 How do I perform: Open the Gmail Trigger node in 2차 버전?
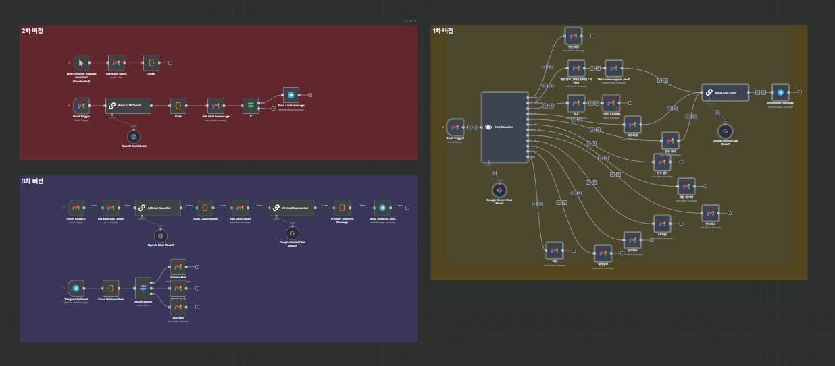click(81, 106)
